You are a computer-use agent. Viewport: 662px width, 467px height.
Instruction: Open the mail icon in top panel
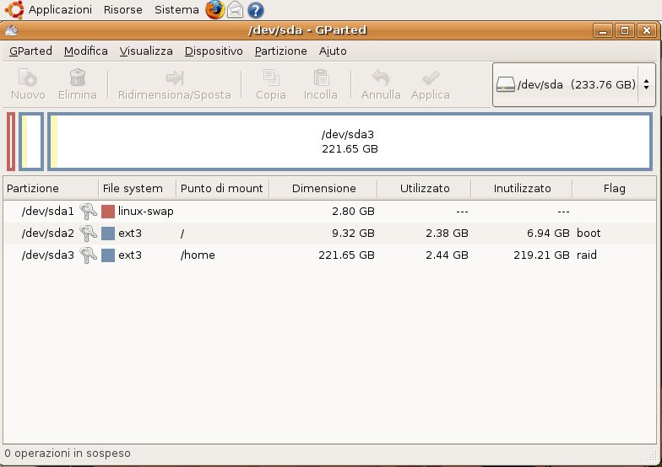(235, 10)
